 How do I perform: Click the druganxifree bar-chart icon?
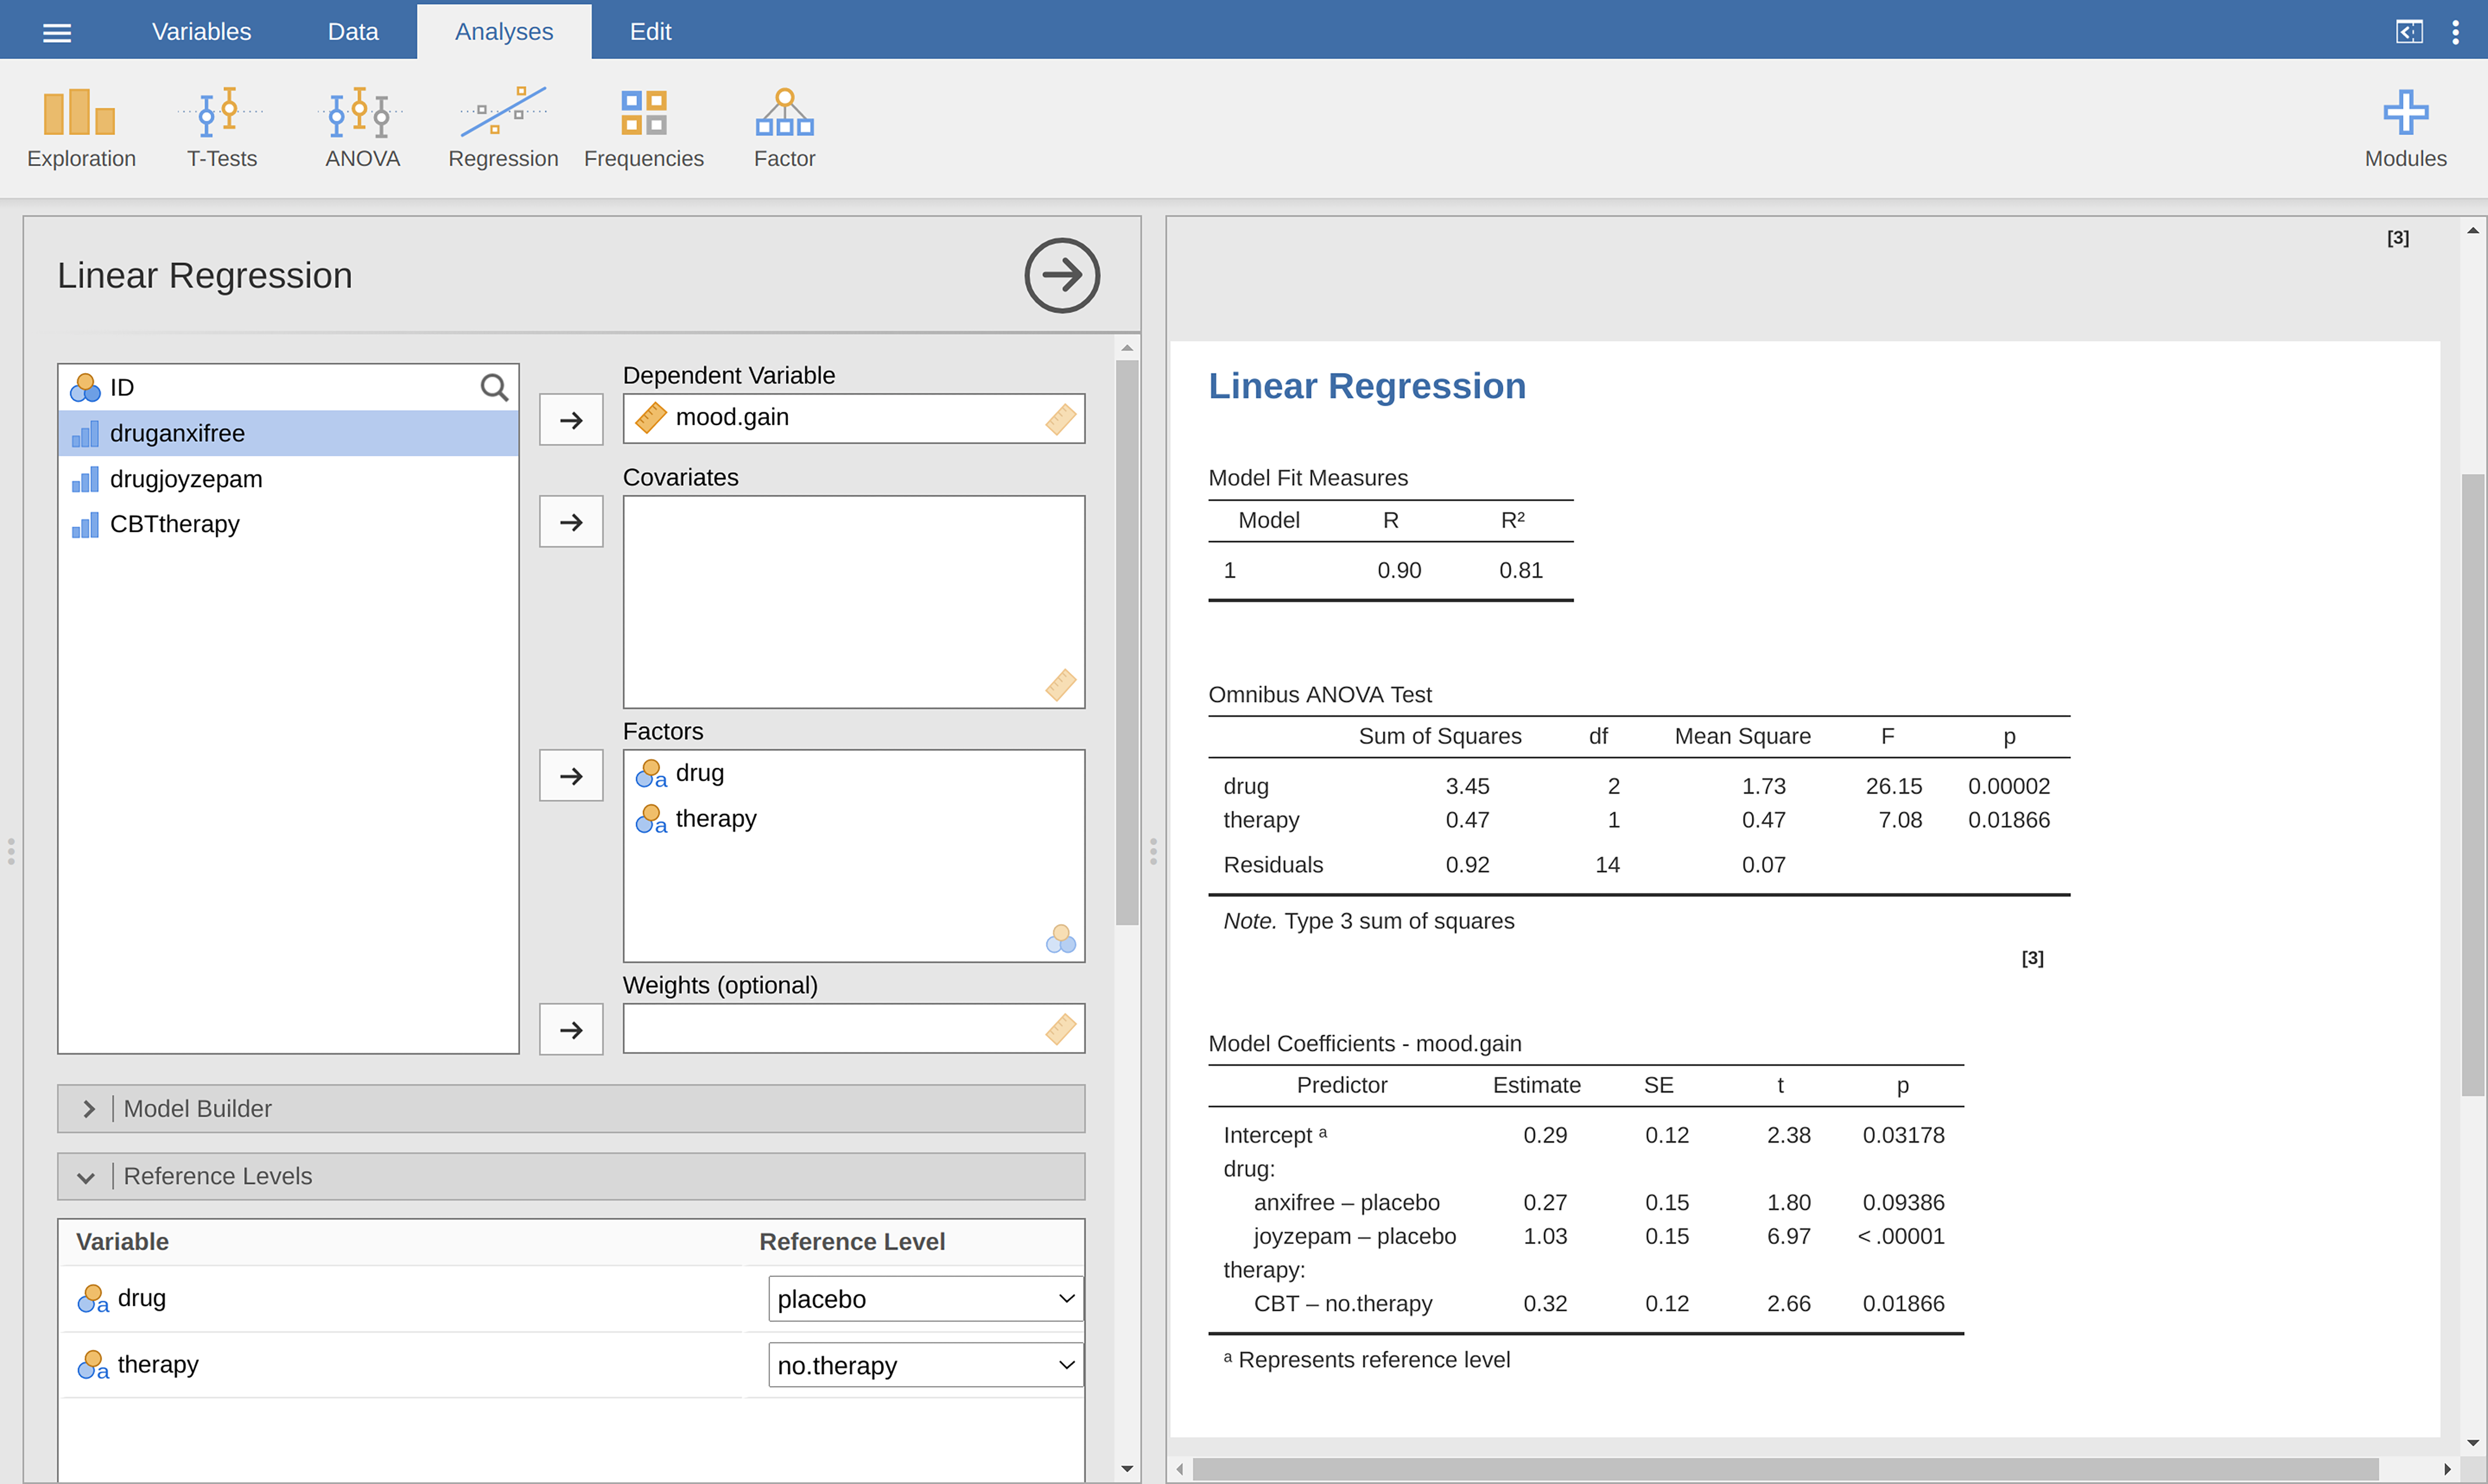tap(85, 433)
